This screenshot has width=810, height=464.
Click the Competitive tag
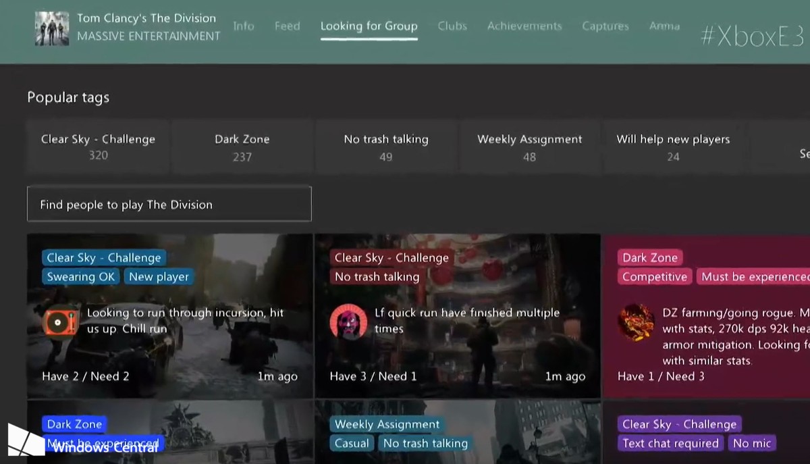[x=655, y=276]
